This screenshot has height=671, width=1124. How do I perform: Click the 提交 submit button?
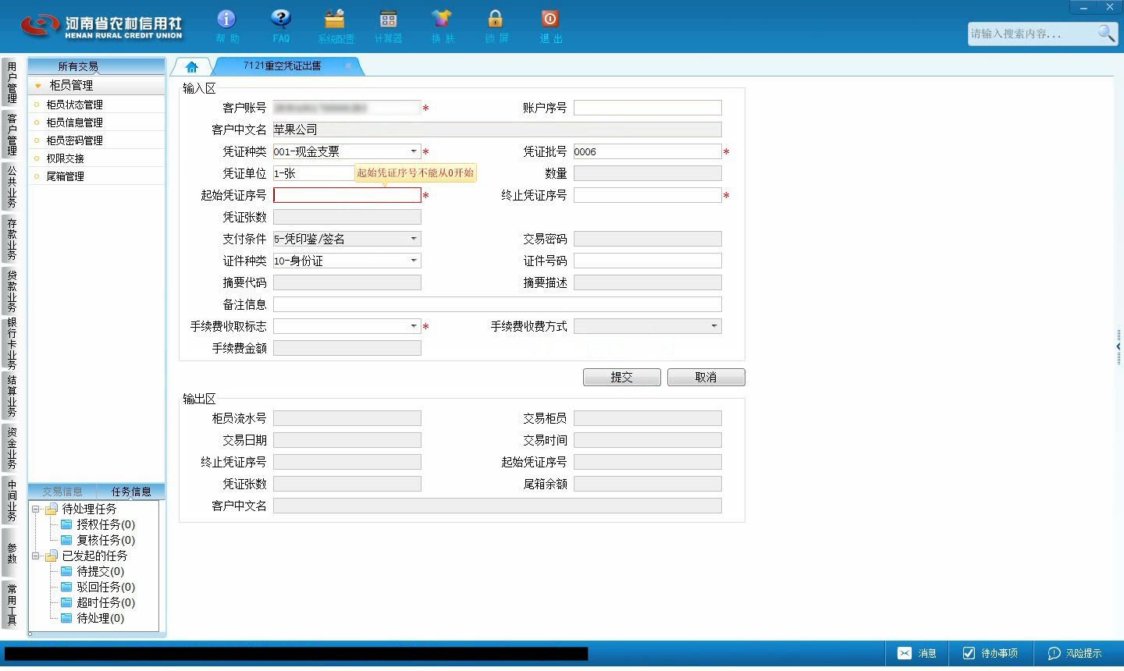tap(622, 377)
